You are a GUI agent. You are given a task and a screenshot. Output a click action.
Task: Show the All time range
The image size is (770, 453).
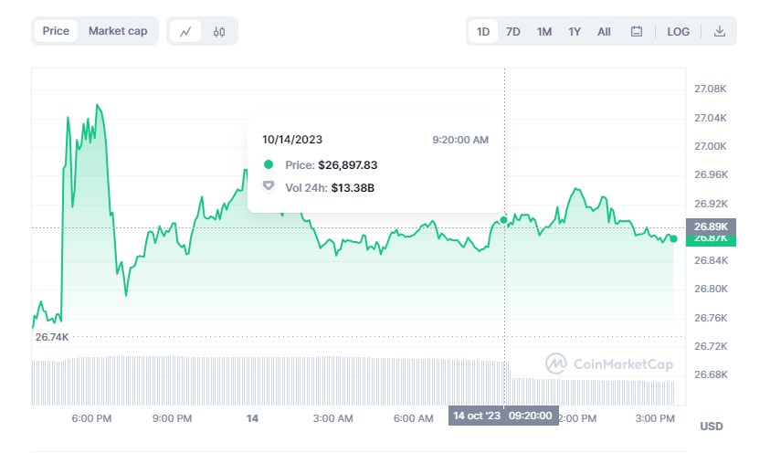pyautogui.click(x=604, y=31)
